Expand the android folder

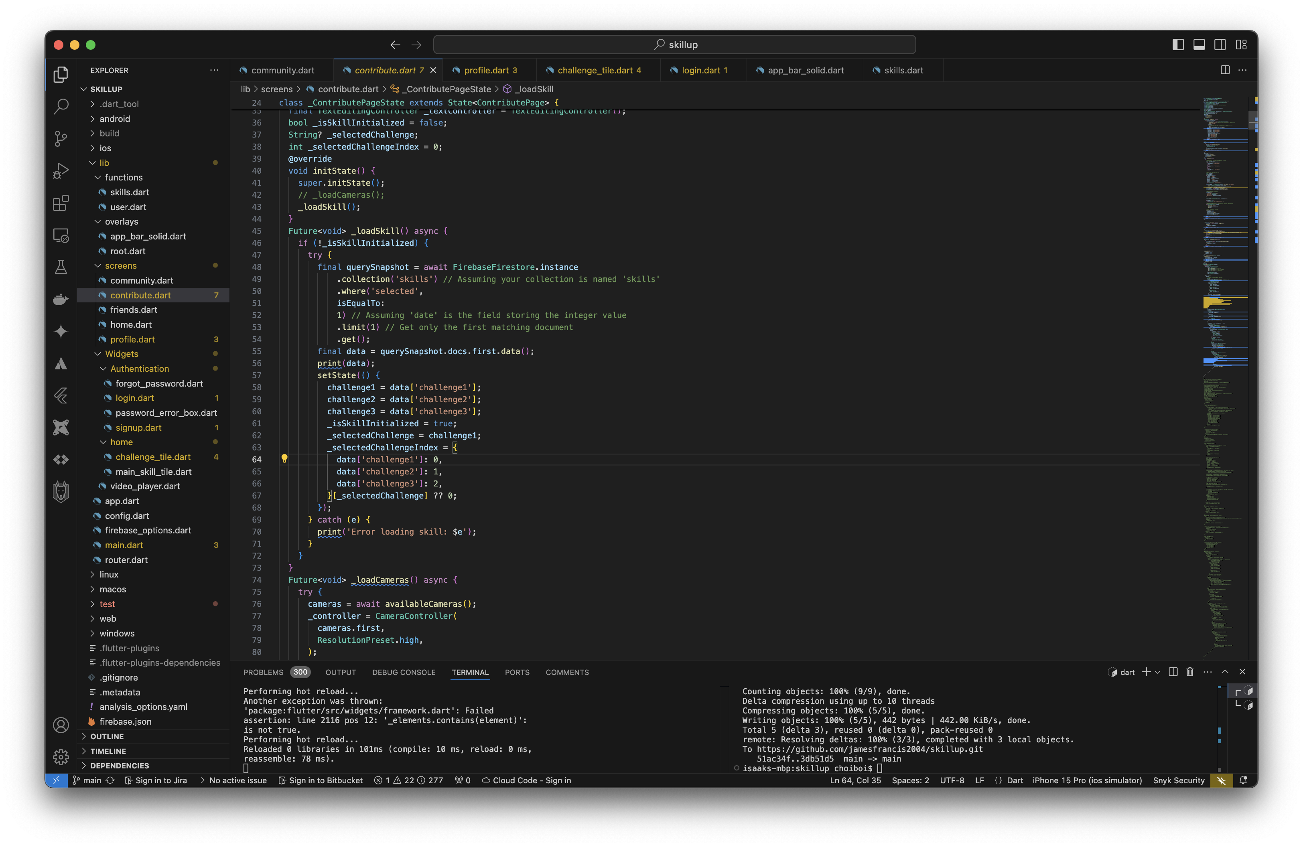[x=114, y=119]
